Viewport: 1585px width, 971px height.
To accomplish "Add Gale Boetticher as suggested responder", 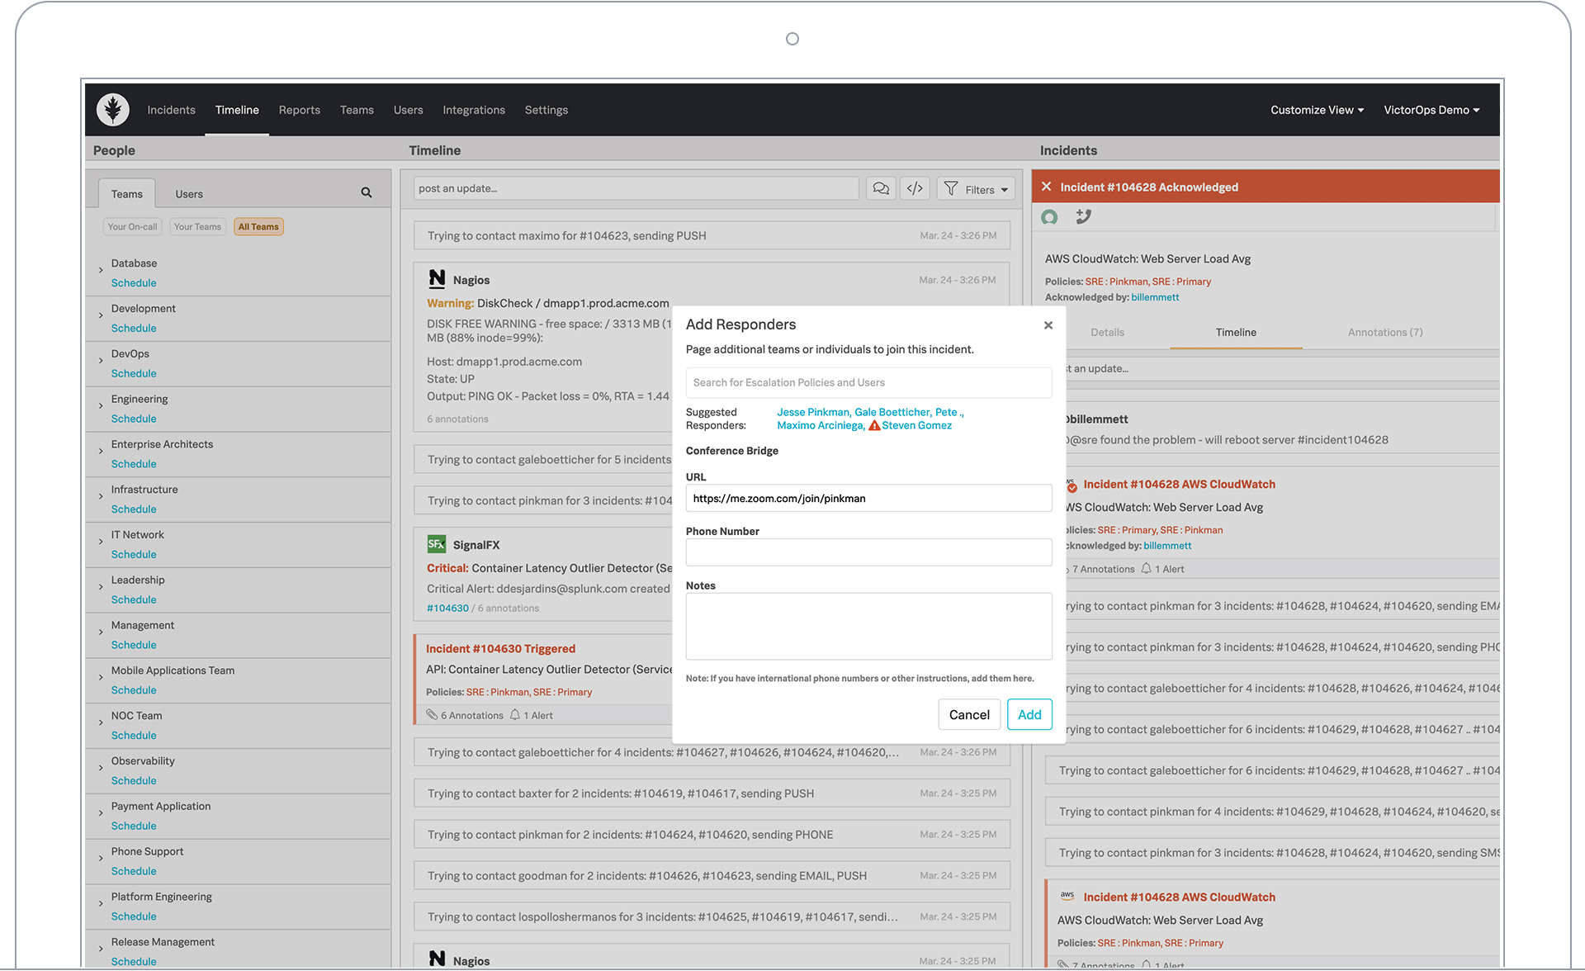I will (x=892, y=412).
